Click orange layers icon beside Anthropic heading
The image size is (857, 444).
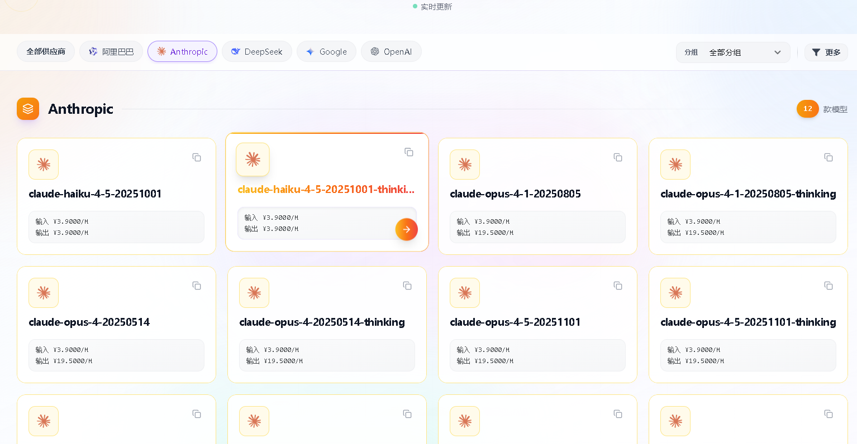28,109
